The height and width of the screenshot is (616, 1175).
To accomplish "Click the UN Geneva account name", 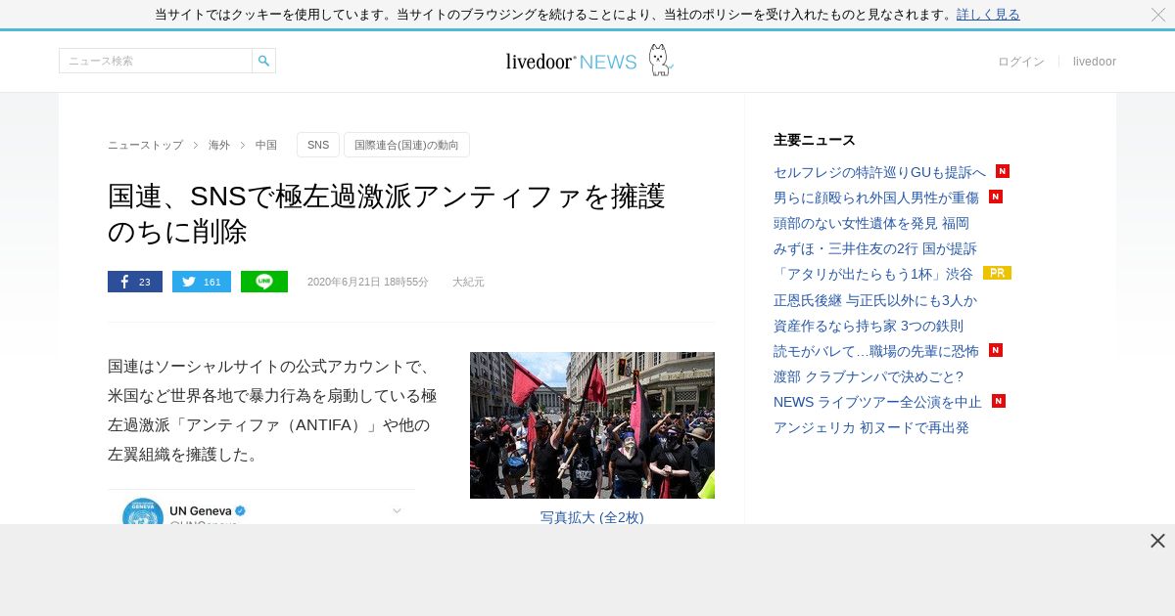I will [200, 510].
